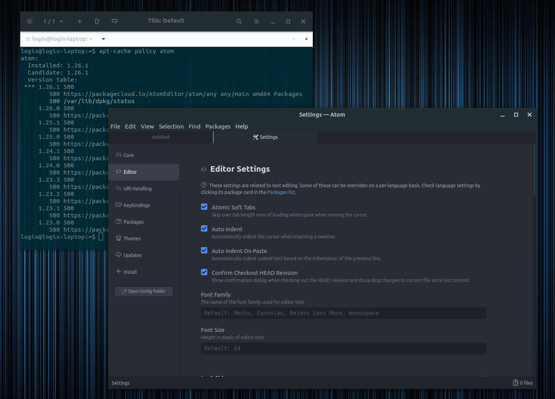Open the View menu in Atom
This screenshot has width=555, height=399.
[x=147, y=126]
